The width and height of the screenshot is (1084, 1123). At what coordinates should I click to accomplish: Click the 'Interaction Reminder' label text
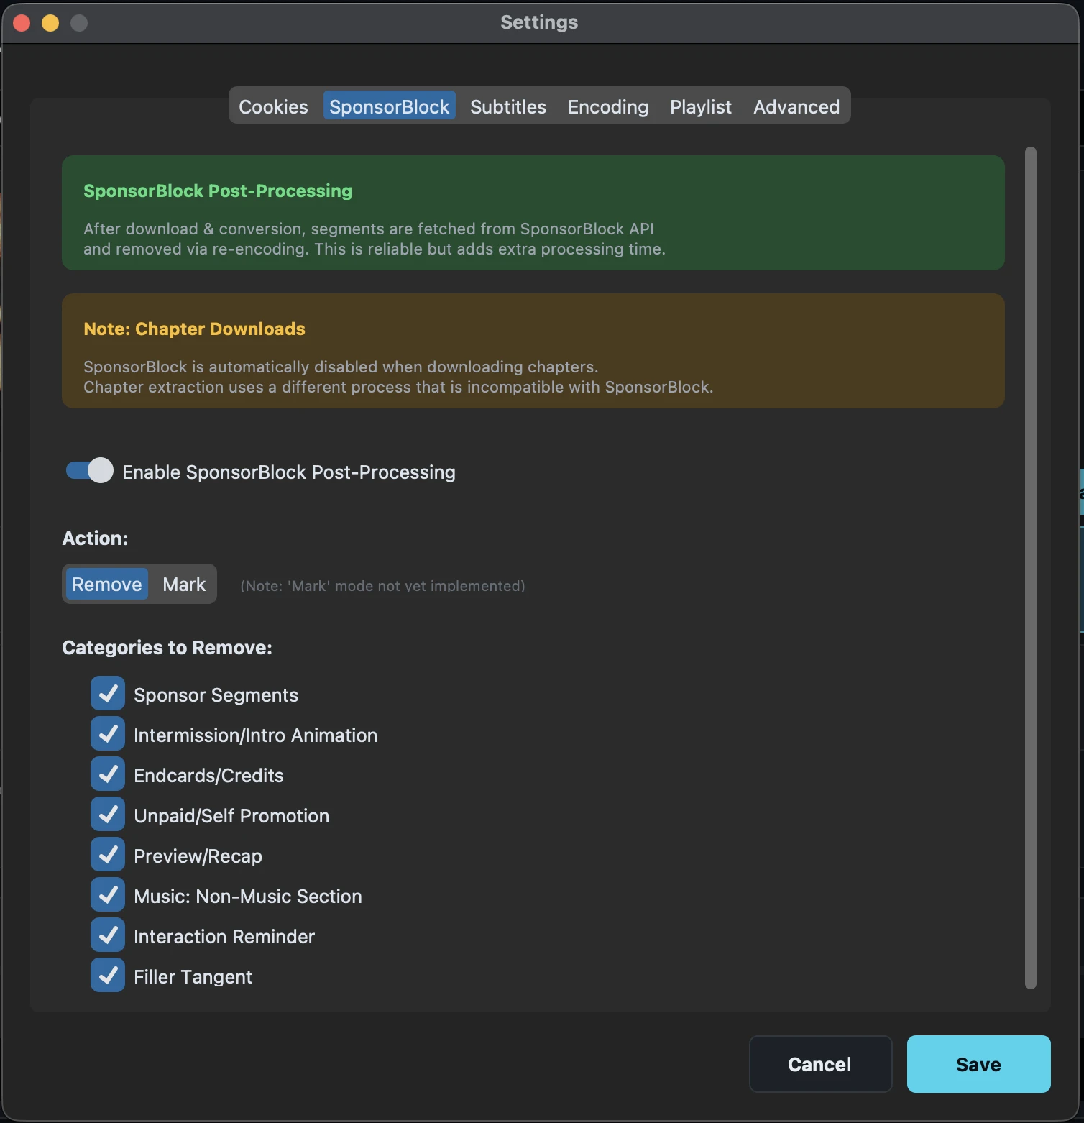[x=224, y=937]
